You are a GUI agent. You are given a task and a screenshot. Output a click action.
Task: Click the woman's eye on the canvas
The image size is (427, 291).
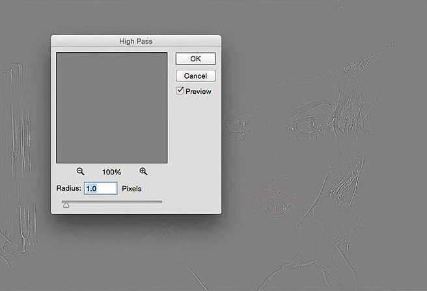303,124
